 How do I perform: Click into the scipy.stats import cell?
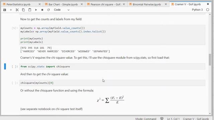coord(112,67)
